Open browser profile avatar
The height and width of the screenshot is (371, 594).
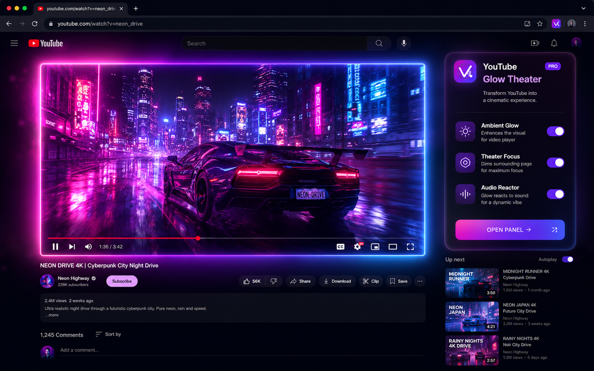tap(572, 24)
